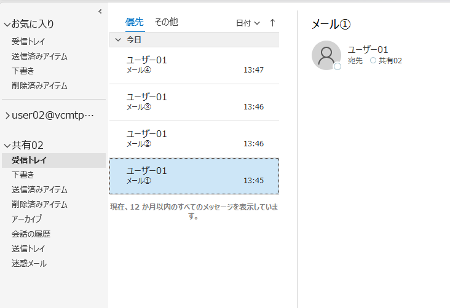
Task: Open 削除済みアイテム under お気に入り
Action: tap(39, 85)
